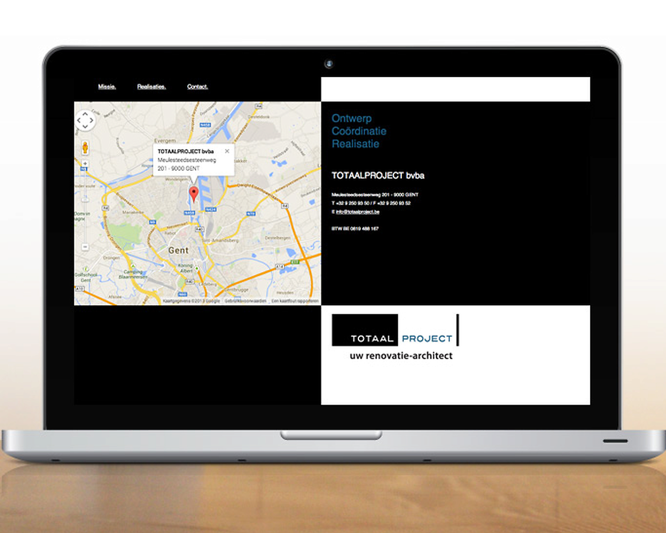The height and width of the screenshot is (533, 666).
Task: Pan the map right with the right arrow
Action: click(x=91, y=121)
